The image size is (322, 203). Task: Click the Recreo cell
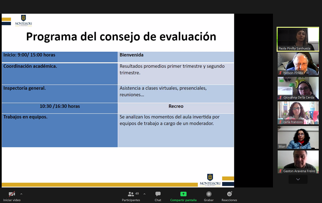pos(176,108)
